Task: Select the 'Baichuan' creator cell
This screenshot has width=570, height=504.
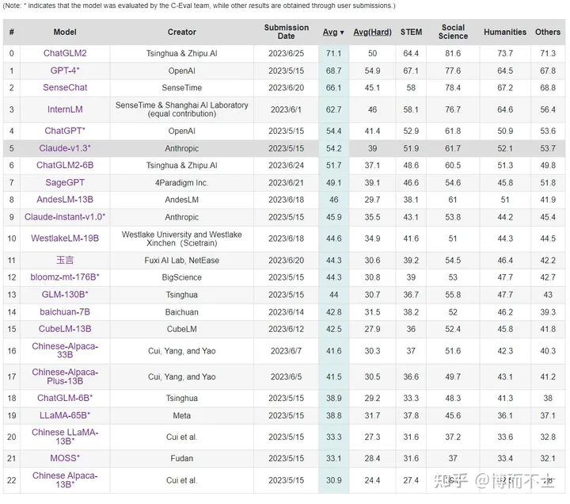Action: 182,312
